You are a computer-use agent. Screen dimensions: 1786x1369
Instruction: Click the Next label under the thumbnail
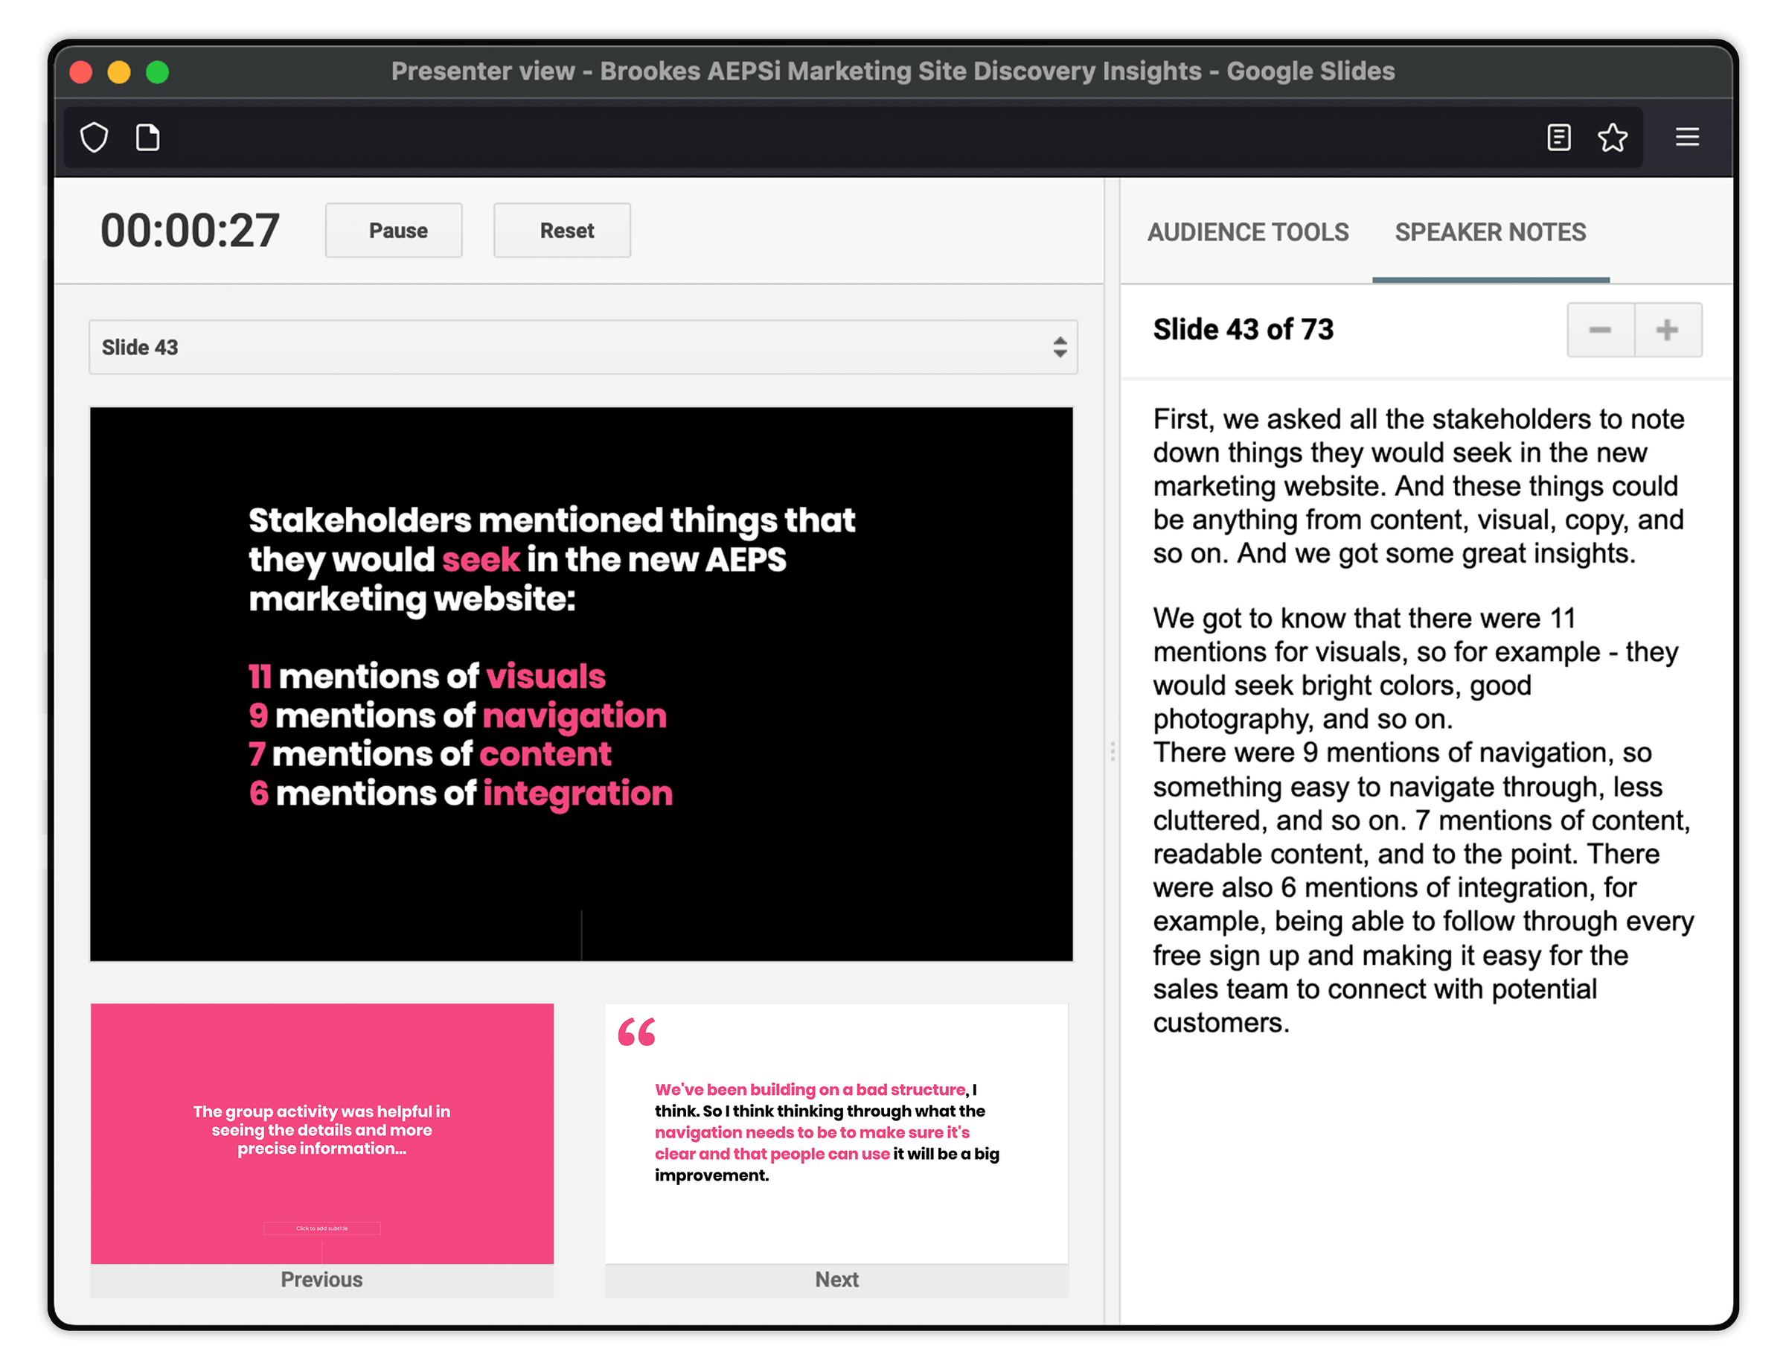[837, 1280]
